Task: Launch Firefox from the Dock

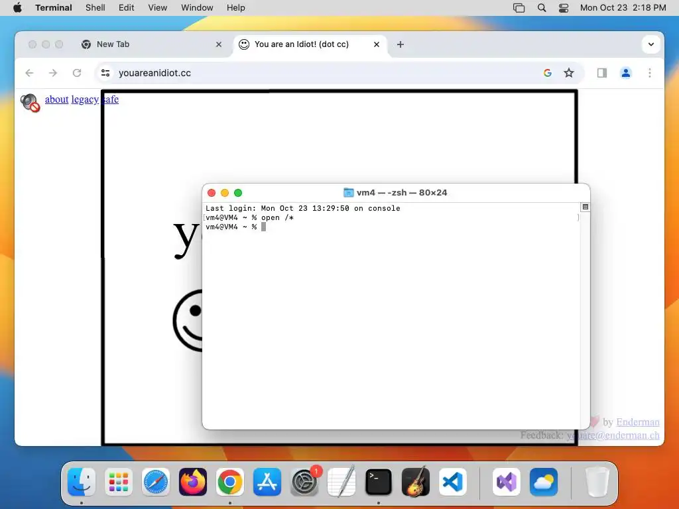Action: 193,482
